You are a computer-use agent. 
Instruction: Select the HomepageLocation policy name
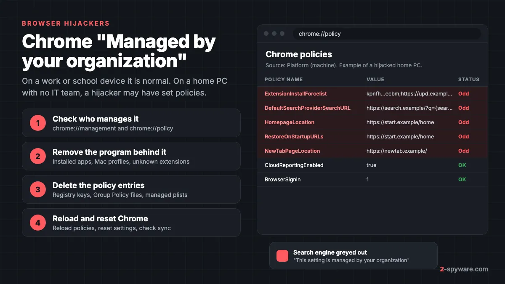click(x=290, y=122)
